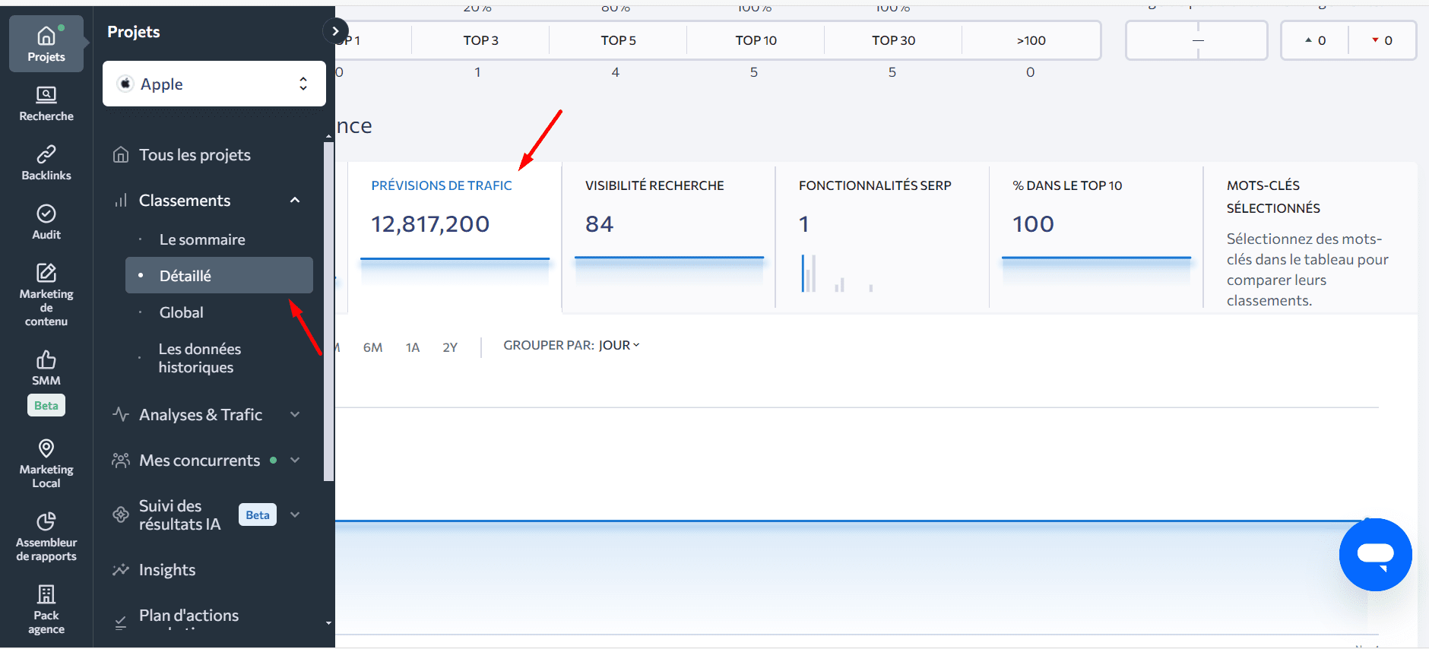This screenshot has height=649, width=1429.
Task: Open the SMM thumbs-up icon
Action: click(46, 359)
